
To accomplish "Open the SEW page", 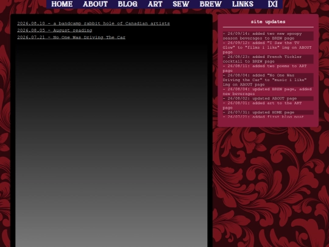I will [181, 4].
